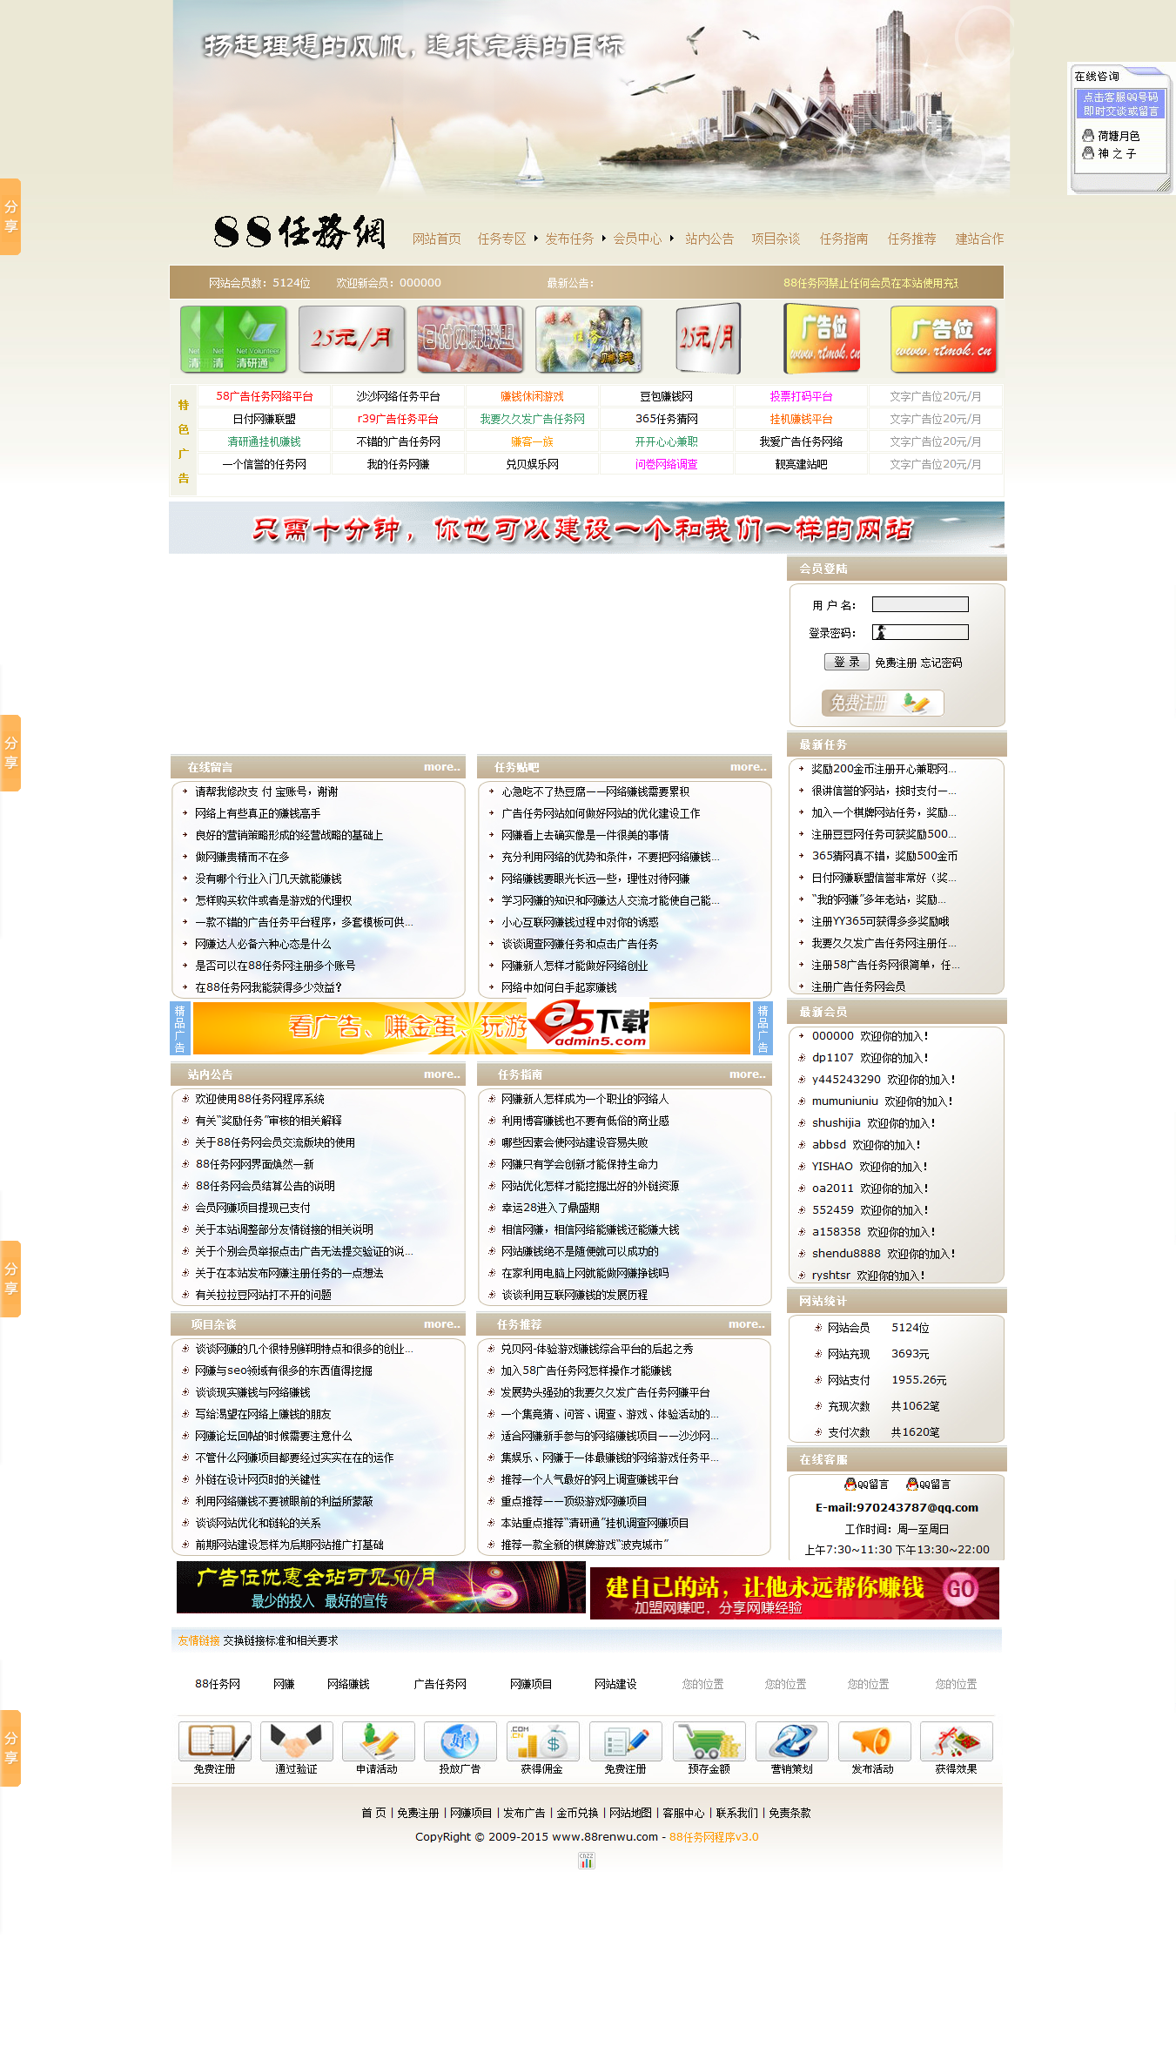The image size is (1176, 2047).
Task: Focus the 登录密码 input field
Action: [920, 632]
